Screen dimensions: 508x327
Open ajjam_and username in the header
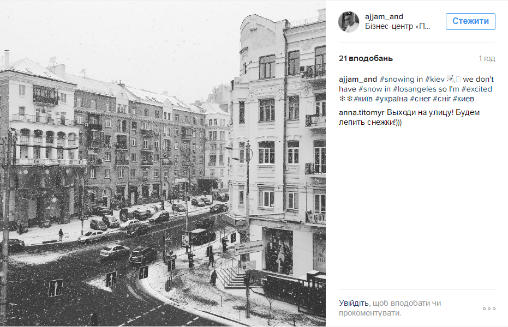(x=384, y=16)
